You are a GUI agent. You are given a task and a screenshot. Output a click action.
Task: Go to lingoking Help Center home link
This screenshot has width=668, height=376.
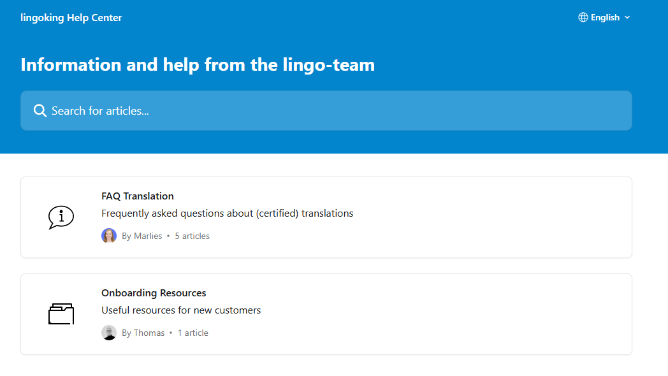71,18
